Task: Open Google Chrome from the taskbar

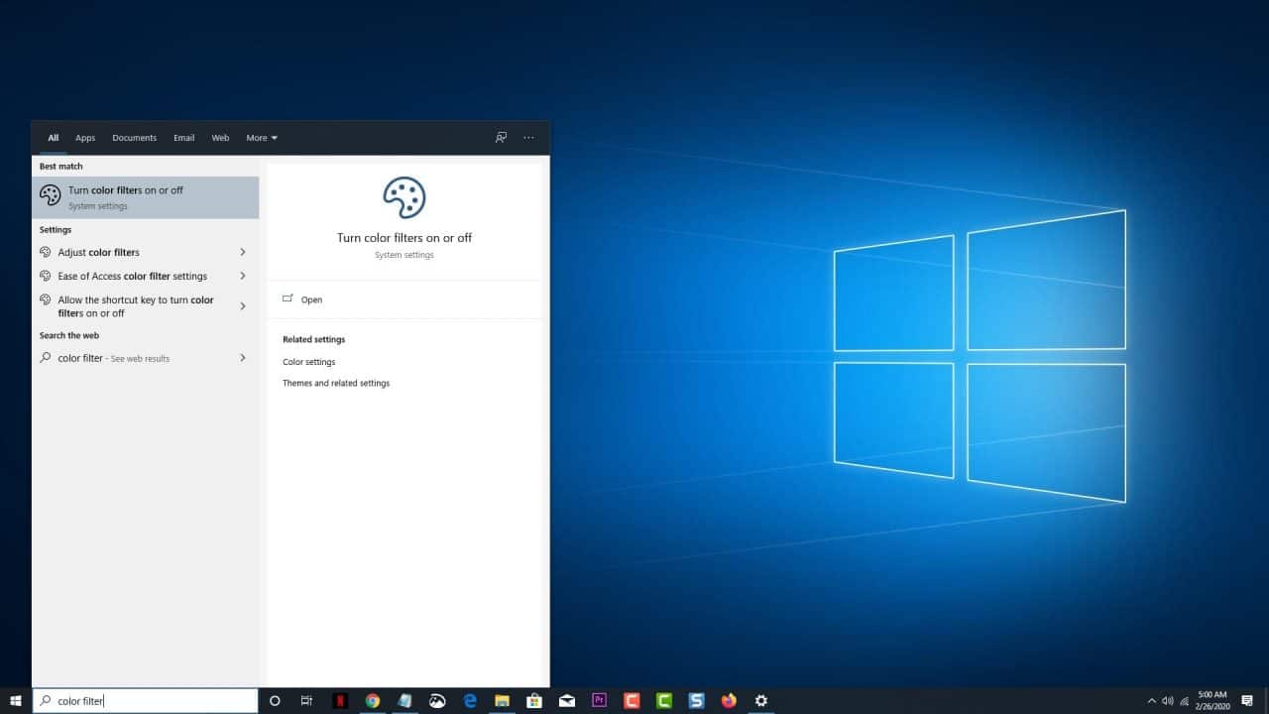Action: pos(373,701)
